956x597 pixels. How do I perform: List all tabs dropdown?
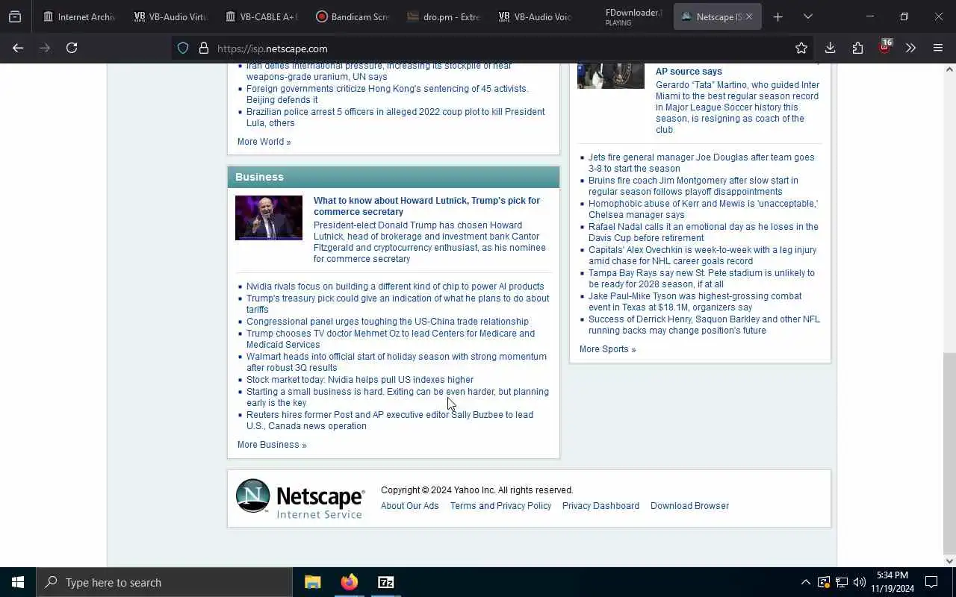coord(807,16)
